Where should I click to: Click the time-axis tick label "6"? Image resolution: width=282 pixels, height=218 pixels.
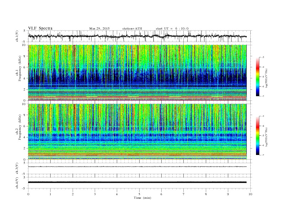click(161, 194)
